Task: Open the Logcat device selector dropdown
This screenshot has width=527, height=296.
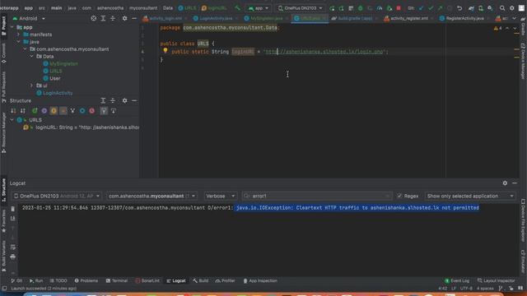Action: coord(57,196)
